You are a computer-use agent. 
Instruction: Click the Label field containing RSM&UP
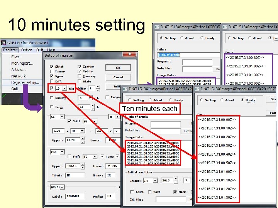(x=75, y=196)
